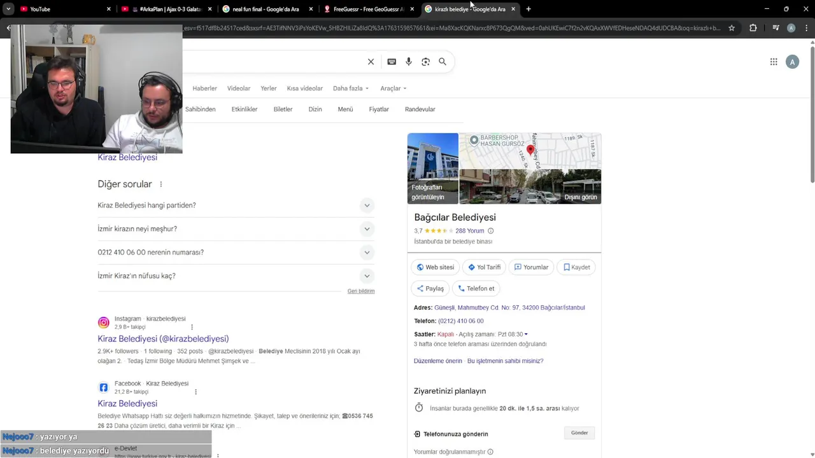The width and height of the screenshot is (815, 458).
Task: Click the Geri bildirim feedback link
Action: 361,291
